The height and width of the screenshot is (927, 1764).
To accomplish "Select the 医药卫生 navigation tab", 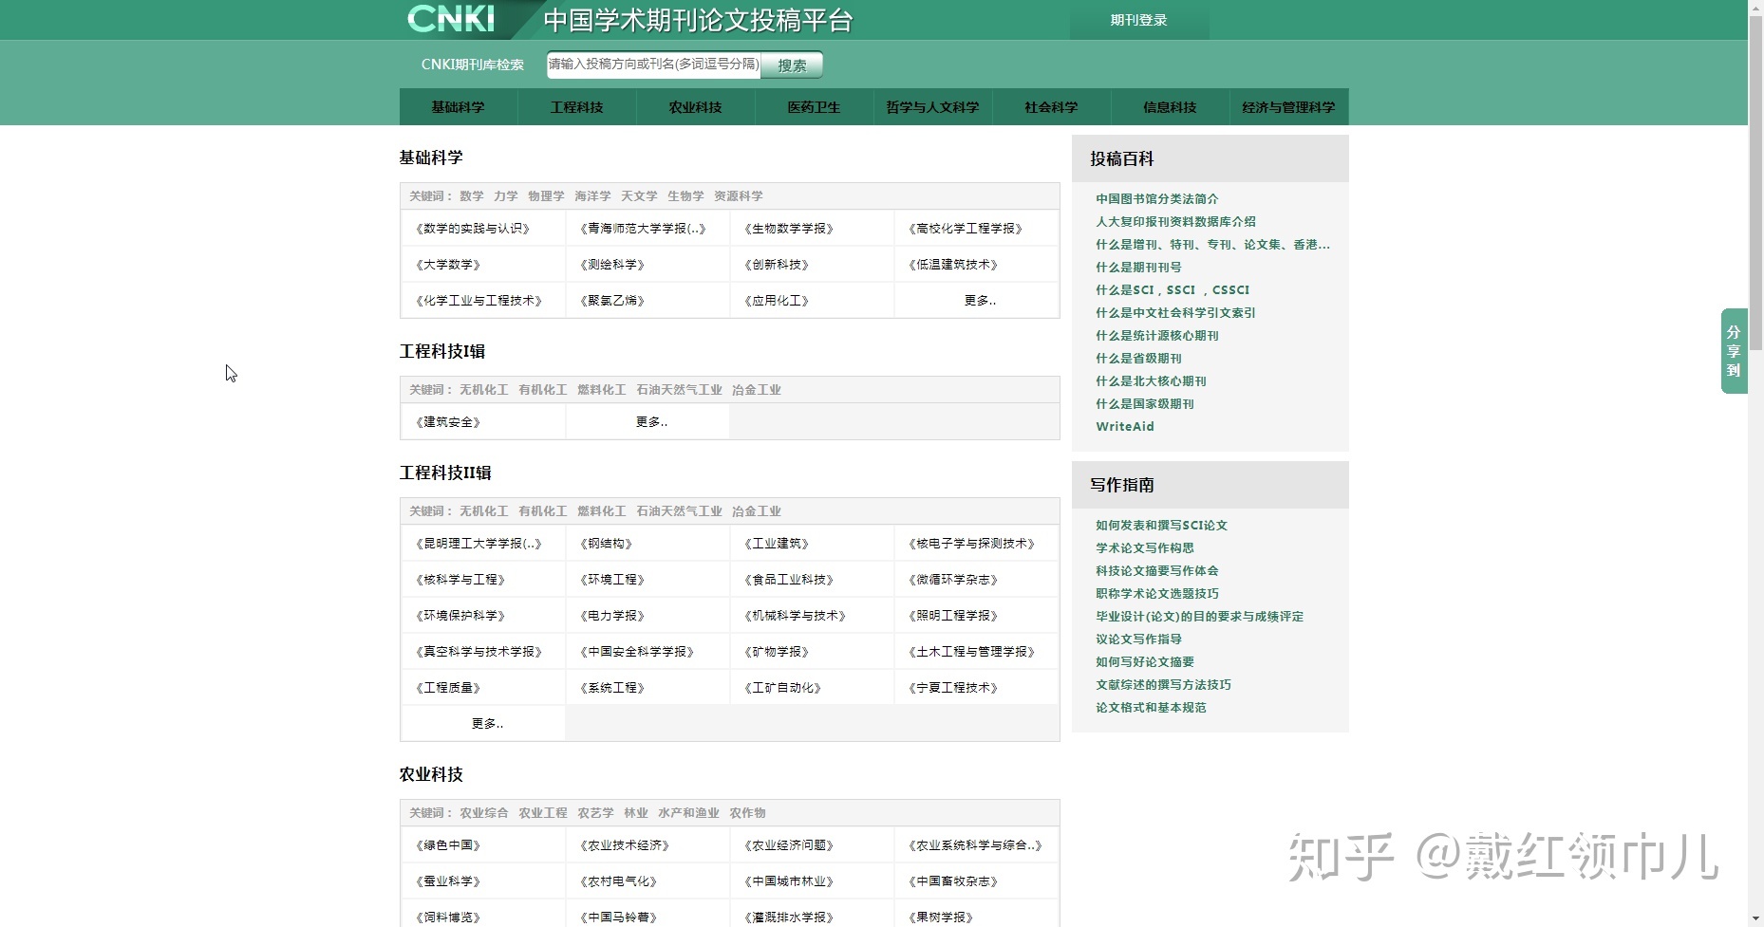I will [814, 107].
